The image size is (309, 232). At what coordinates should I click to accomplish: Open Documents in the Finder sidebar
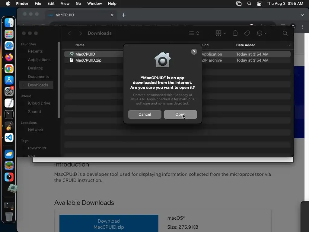(38, 76)
